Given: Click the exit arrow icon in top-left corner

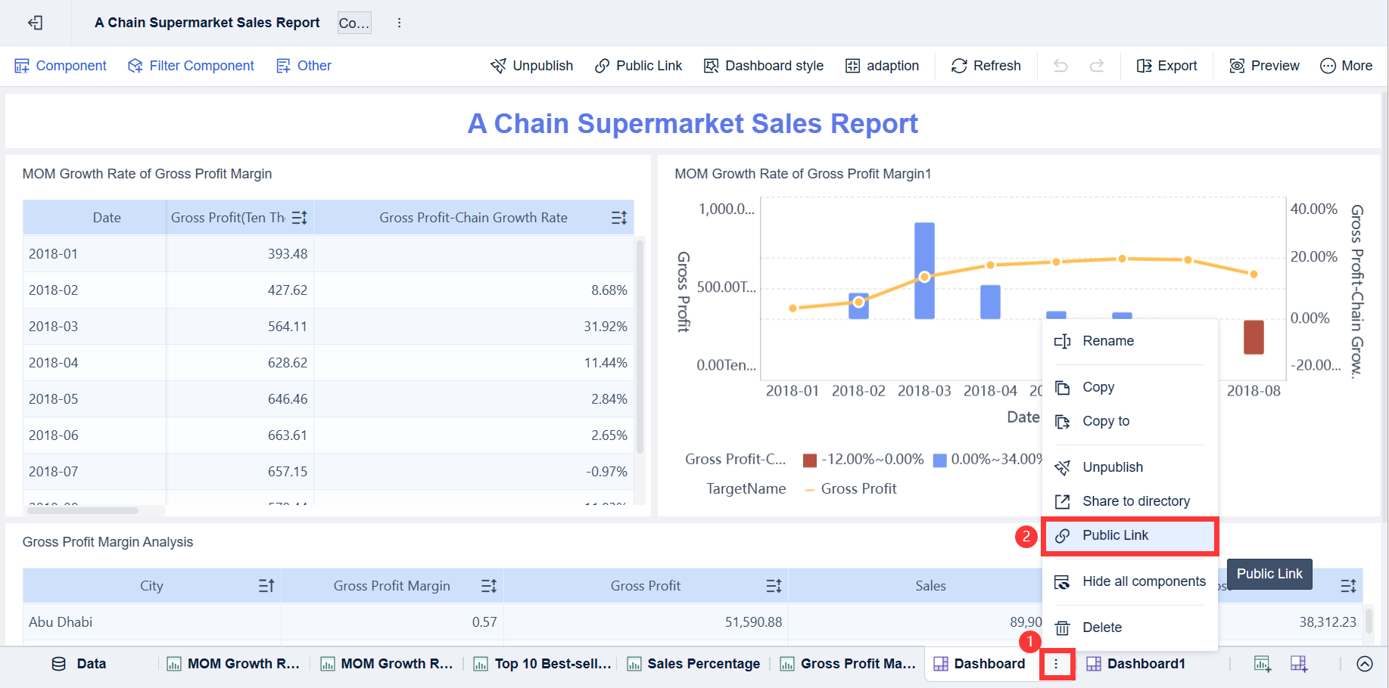Looking at the screenshot, I should pyautogui.click(x=35, y=23).
